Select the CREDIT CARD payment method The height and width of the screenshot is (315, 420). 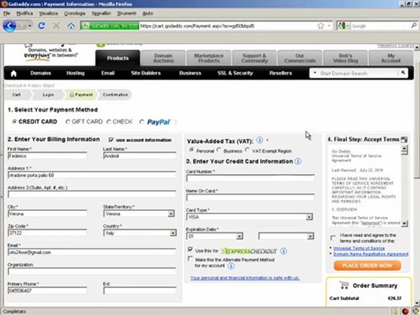click(x=14, y=122)
